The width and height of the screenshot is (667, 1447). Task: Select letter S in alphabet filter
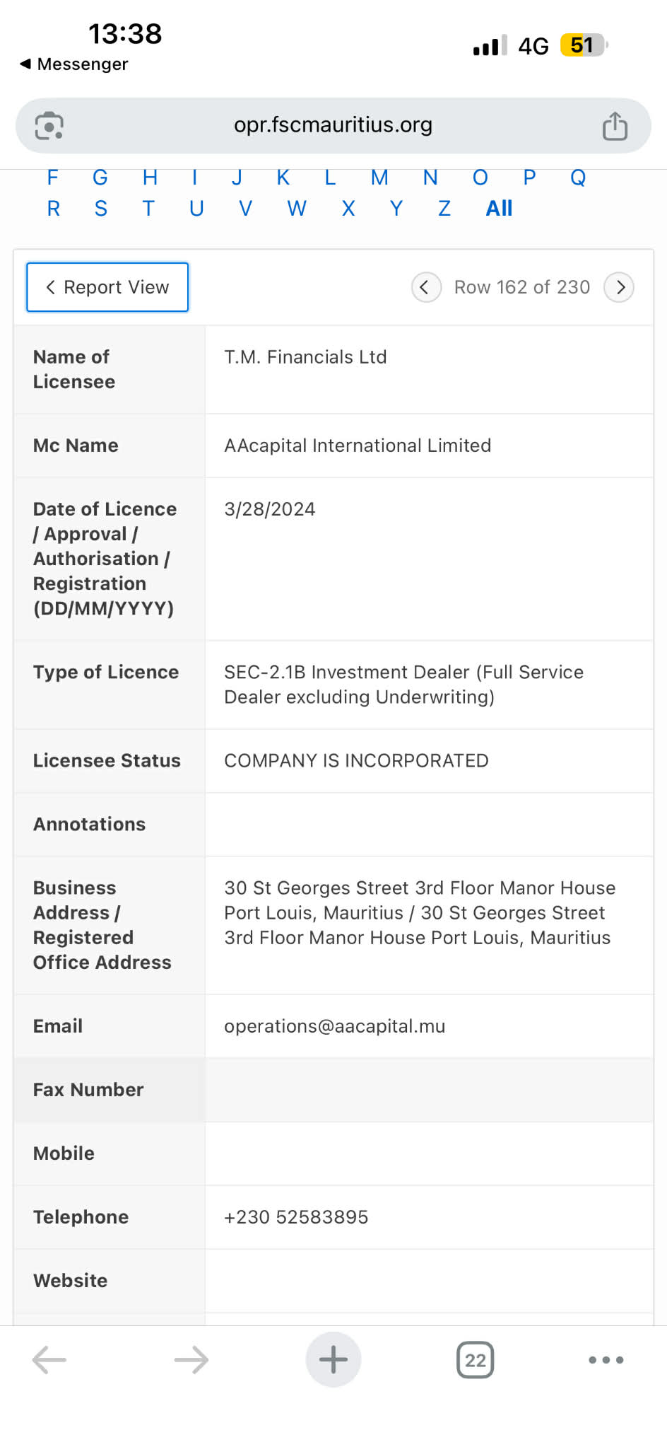pyautogui.click(x=101, y=209)
